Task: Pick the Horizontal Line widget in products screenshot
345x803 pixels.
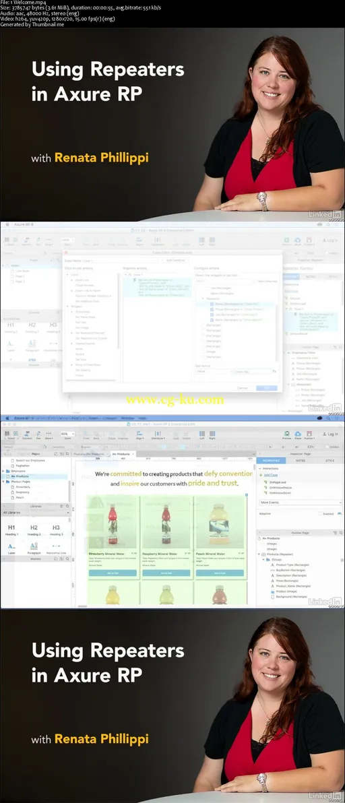Action: tap(56, 548)
